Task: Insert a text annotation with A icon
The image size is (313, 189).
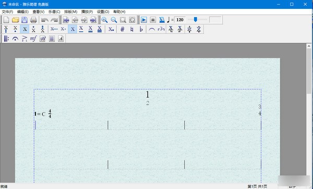Action: tap(61, 39)
